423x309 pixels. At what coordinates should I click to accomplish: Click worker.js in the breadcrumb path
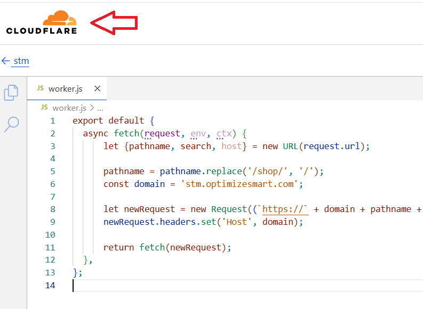tap(69, 108)
